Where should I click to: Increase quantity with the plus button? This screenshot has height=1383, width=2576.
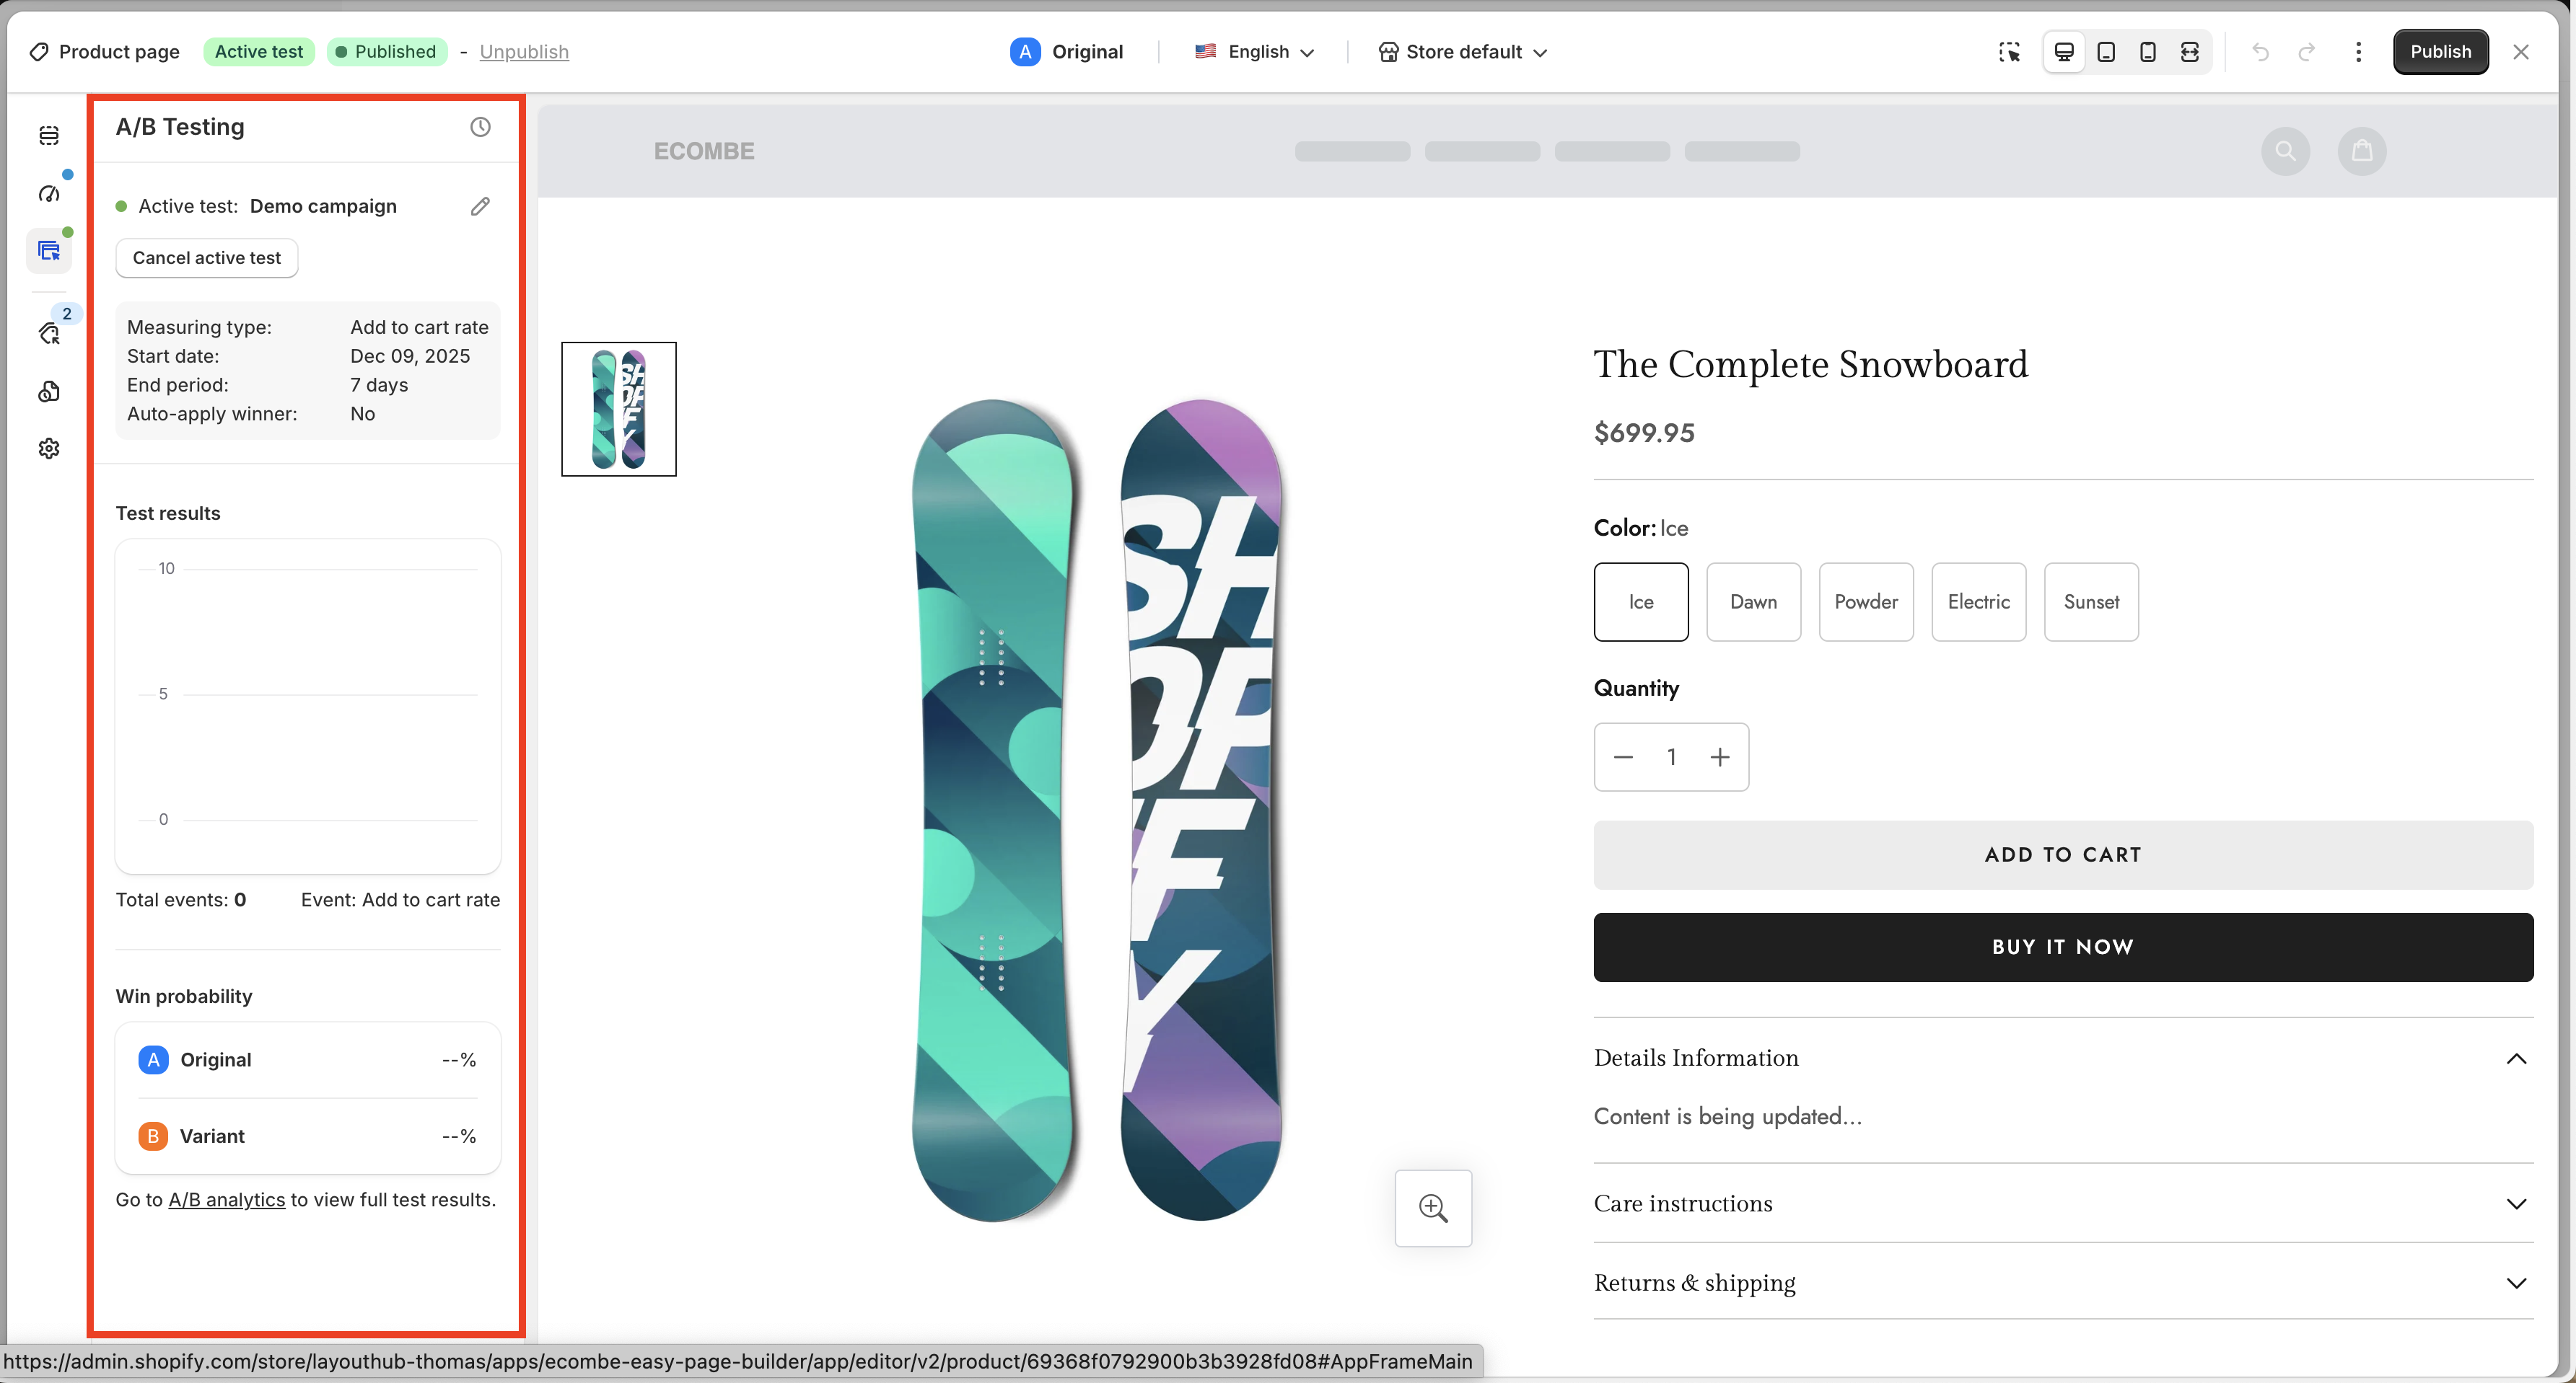[1720, 757]
